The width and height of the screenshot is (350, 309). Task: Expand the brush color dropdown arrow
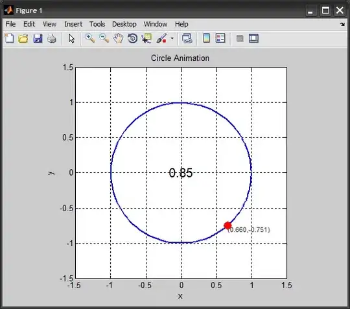tap(172, 38)
